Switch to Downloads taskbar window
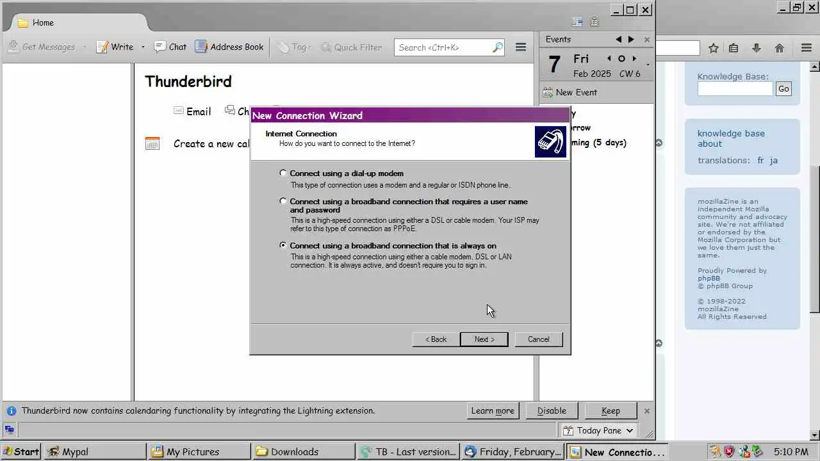 pos(304,451)
